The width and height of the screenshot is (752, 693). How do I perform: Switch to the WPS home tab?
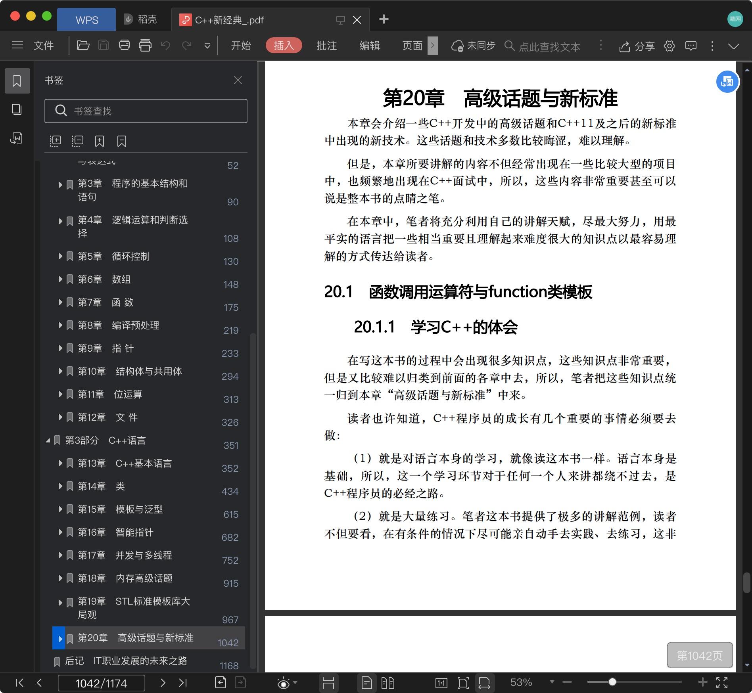click(86, 20)
